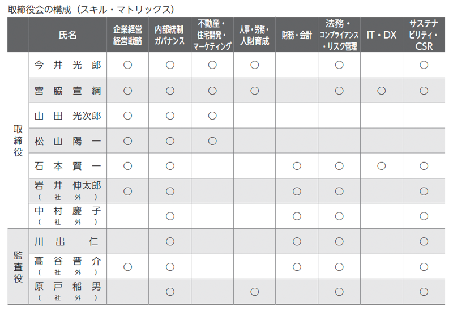Click 中村慶子's サステナビリティ・CSR circle

click(424, 216)
